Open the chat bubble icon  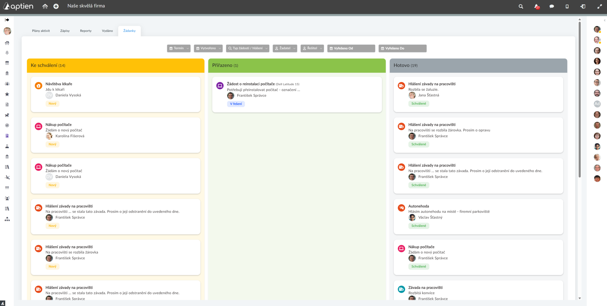(x=552, y=6)
